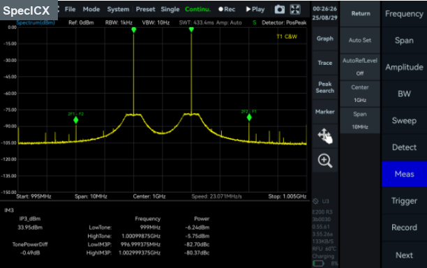Viewport: 427px width, 268px height.
Task: Click the Detector: PosPeak readout
Action: (284, 23)
